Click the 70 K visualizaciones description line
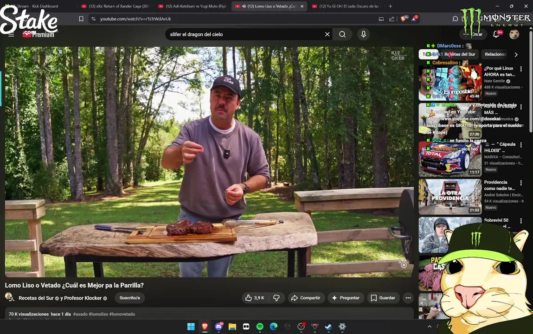The width and height of the screenshot is (533, 334). coord(72,315)
